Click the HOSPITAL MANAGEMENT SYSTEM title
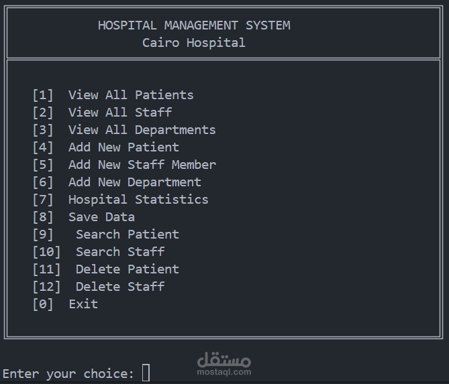 click(194, 25)
